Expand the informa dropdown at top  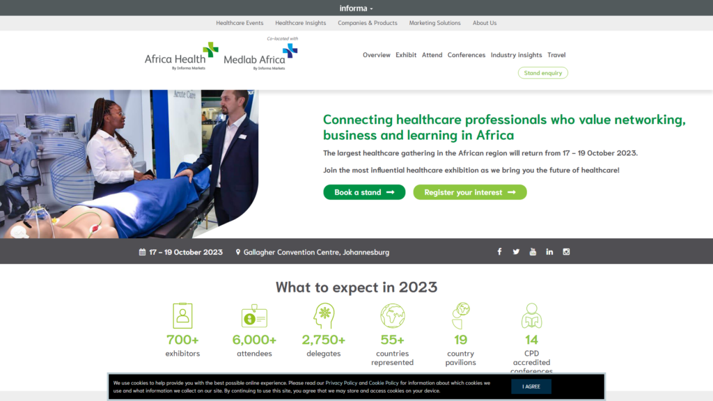(x=356, y=8)
